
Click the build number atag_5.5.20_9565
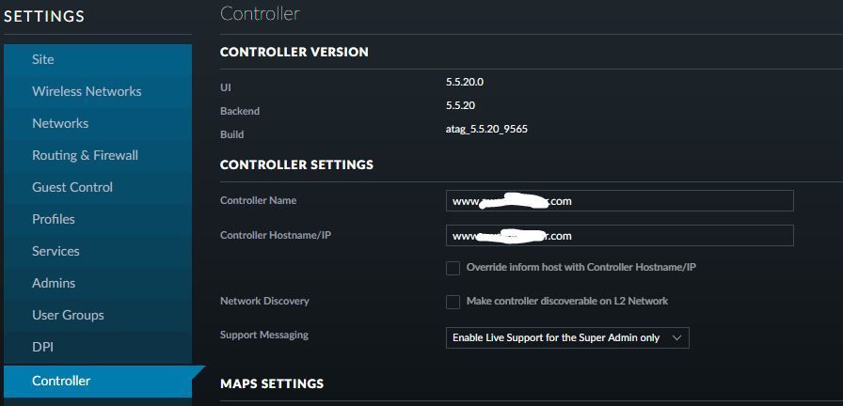[x=486, y=129]
